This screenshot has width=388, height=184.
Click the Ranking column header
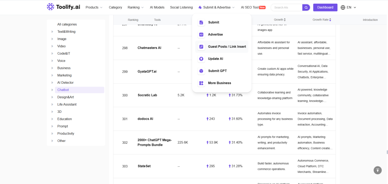point(133,20)
